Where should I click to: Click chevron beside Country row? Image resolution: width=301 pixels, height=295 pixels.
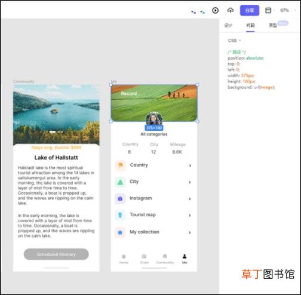point(190,165)
